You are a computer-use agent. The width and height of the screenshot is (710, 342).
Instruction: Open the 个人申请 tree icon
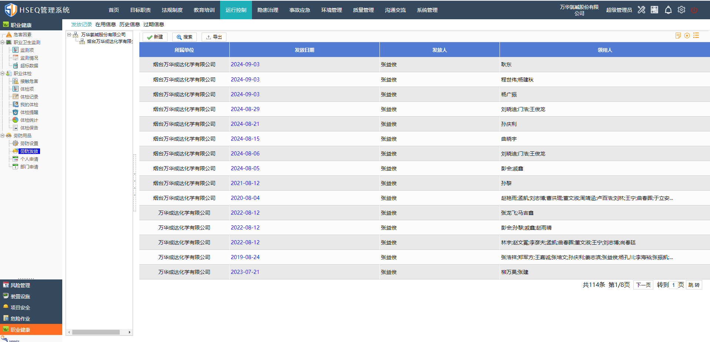pyautogui.click(x=16, y=159)
